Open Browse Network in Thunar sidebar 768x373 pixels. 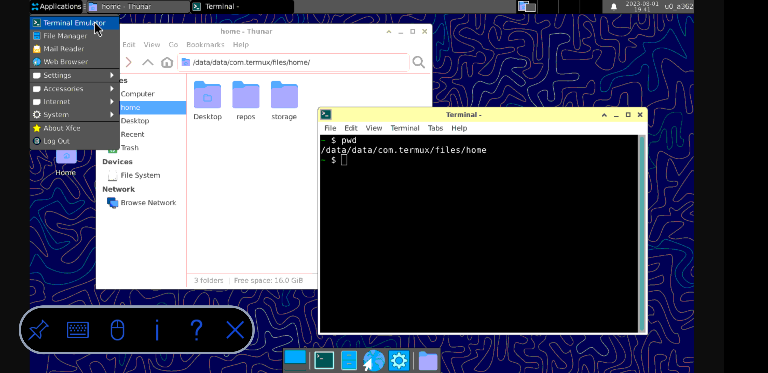pyautogui.click(x=148, y=203)
